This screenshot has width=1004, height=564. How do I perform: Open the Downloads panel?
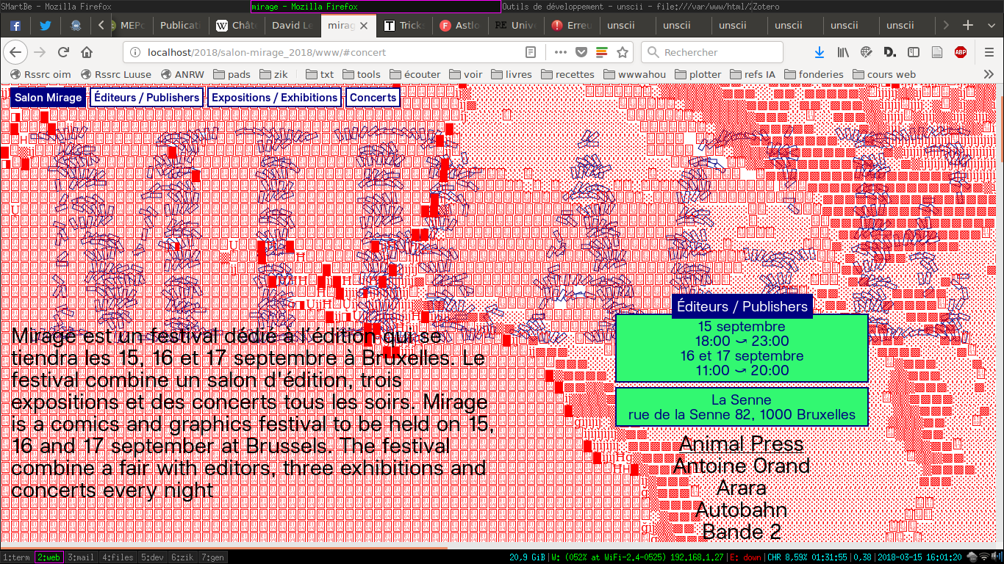tap(820, 52)
